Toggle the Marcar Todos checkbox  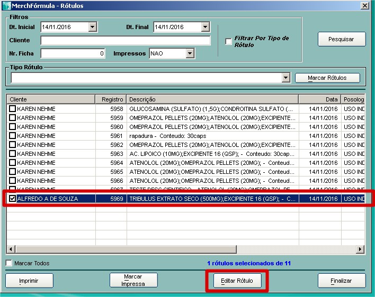coord(8,263)
